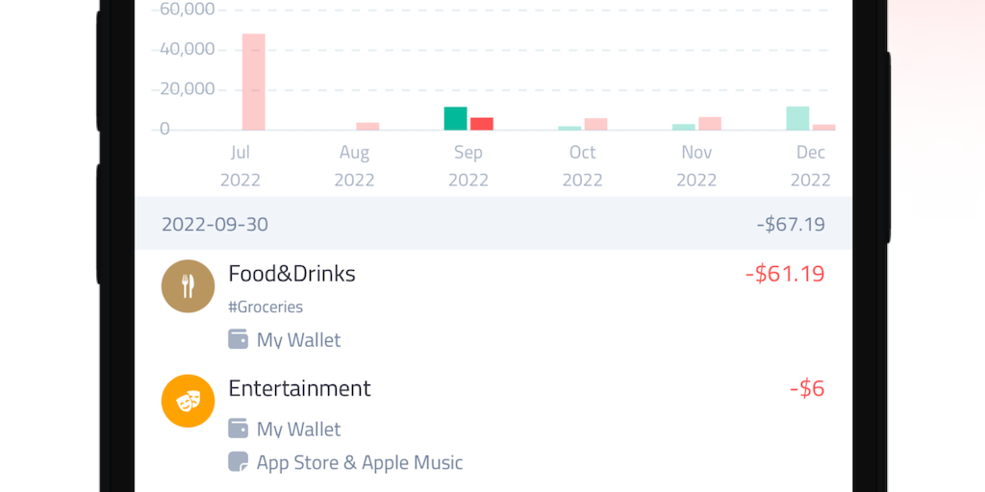Click the Entertainment theater masks icon
Screen dimensions: 985x492
click(188, 401)
